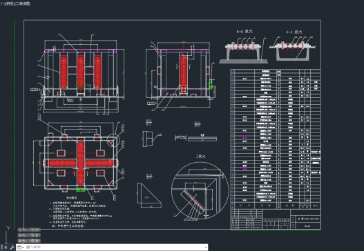Open the 二维线框 visual style menu
The height and width of the screenshot is (251, 364).
coord(23,3)
